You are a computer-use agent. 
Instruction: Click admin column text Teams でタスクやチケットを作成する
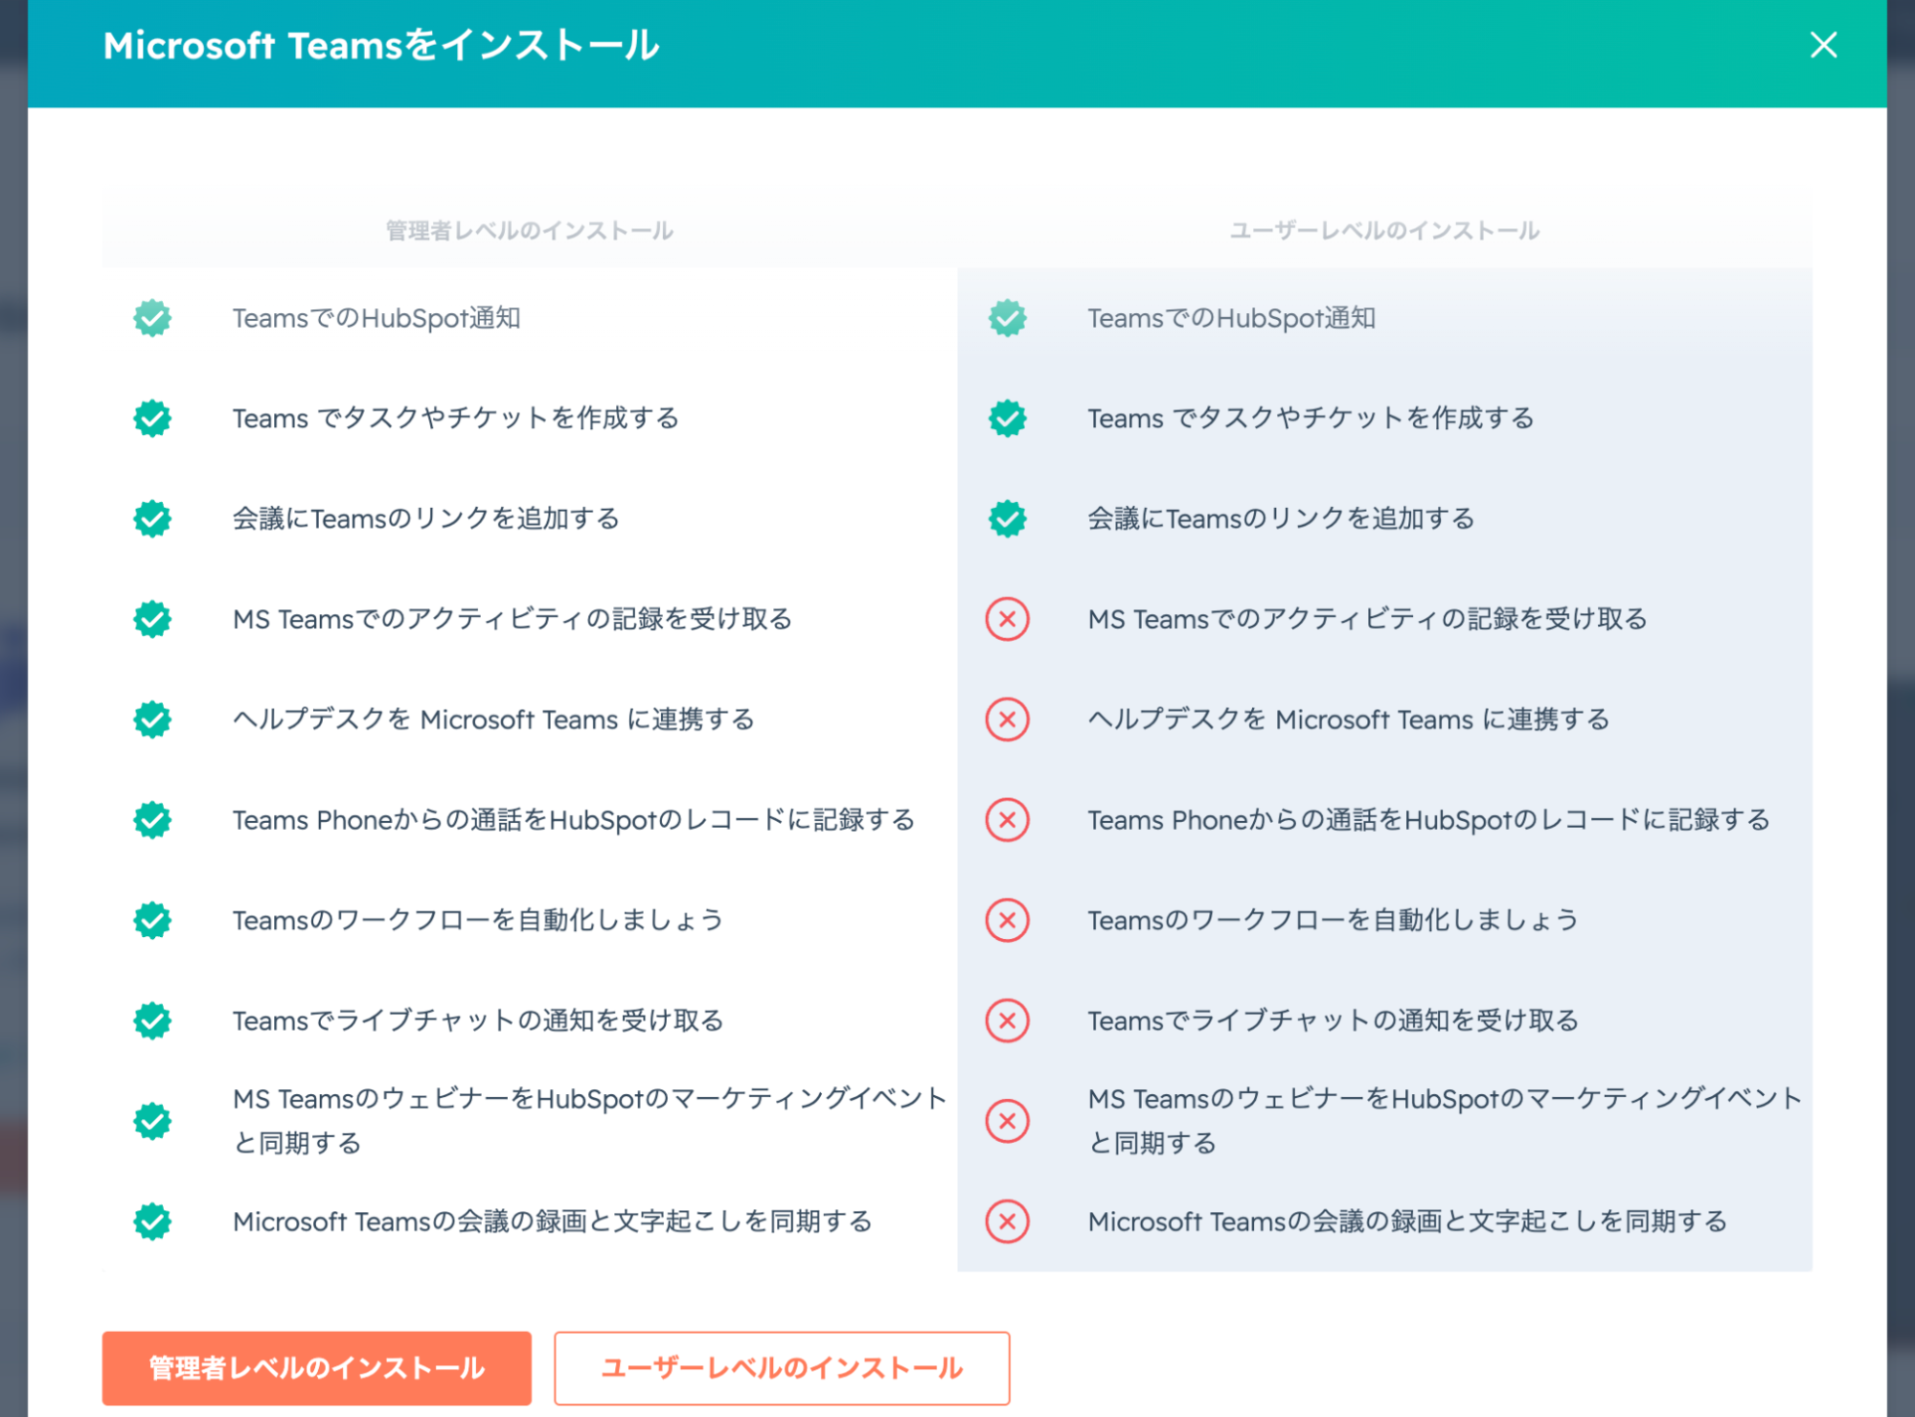pyautogui.click(x=456, y=419)
